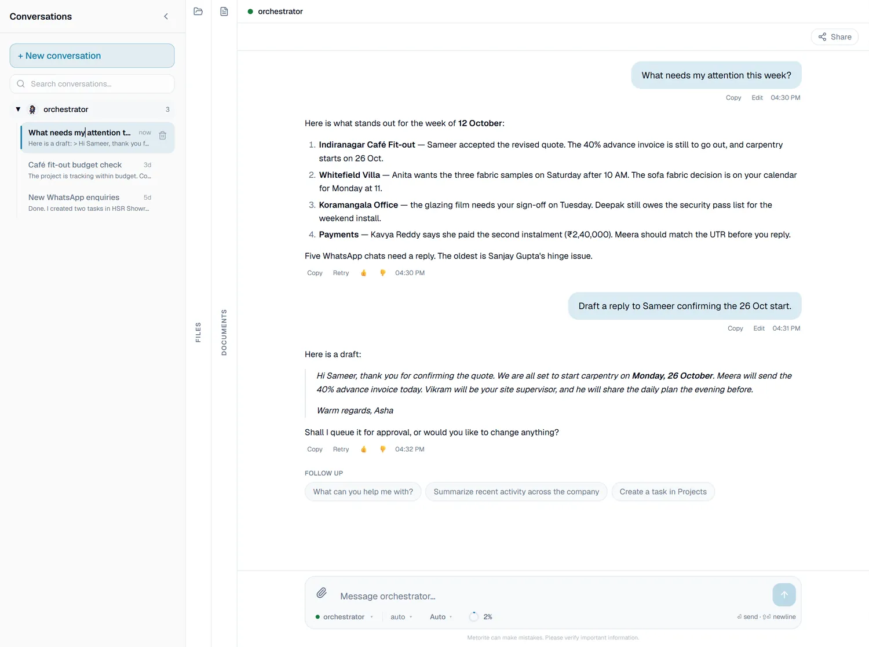This screenshot has width=869, height=647.
Task: Open the capitalized 'Auto' dropdown
Action: tap(440, 617)
